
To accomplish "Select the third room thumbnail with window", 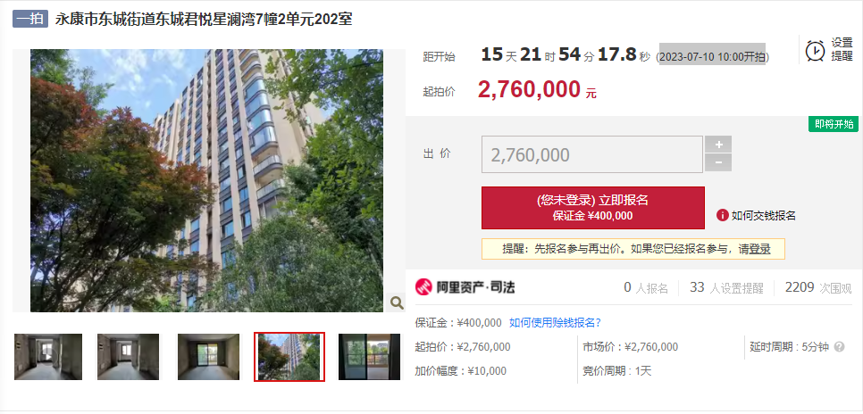I will point(208,357).
